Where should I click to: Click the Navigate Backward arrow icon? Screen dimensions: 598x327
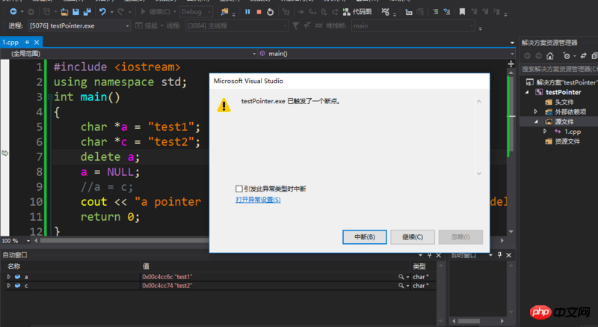13,12
